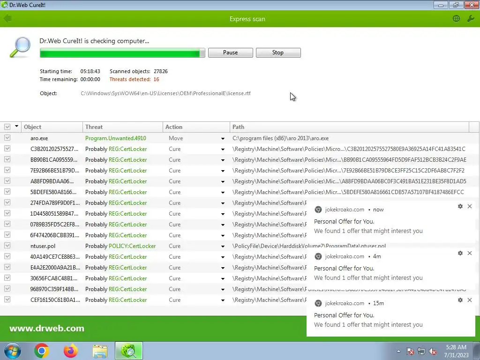Click POLICY:CertLocker threat link for ntuser.pol

(x=132, y=246)
